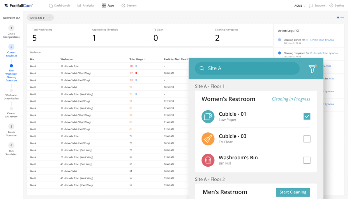Click the Site column header
This screenshot has height=199, width=348.
pyautogui.click(x=32, y=59)
